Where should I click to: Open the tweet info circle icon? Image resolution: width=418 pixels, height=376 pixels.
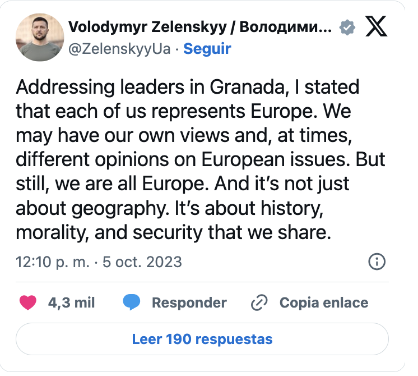377,262
